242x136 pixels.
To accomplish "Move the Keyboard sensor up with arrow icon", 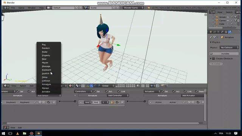I will pyautogui.click(x=40, y=102).
